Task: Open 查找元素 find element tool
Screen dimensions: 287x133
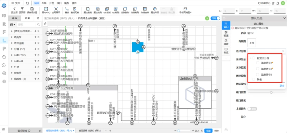Action: (x=75, y=9)
